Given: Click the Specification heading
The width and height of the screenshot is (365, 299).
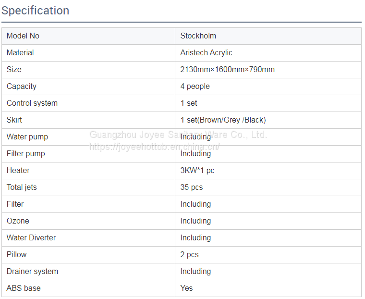Looking at the screenshot, I should [x=36, y=11].
